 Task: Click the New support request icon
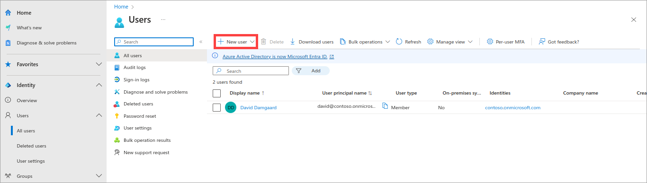coord(117,152)
